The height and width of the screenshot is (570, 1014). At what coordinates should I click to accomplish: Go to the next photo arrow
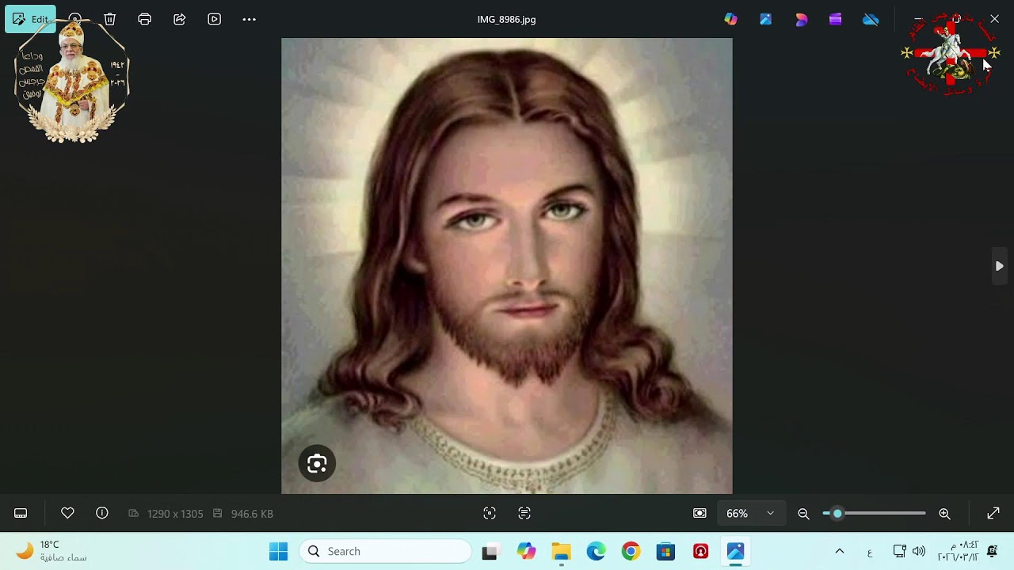click(1000, 266)
